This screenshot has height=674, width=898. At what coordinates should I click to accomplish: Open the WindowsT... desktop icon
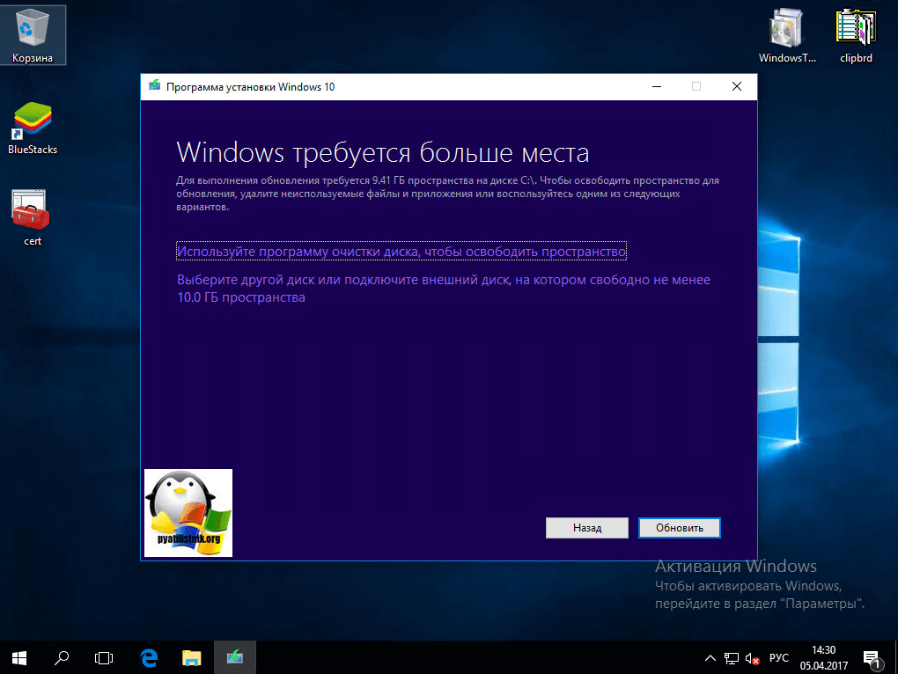[x=787, y=35]
